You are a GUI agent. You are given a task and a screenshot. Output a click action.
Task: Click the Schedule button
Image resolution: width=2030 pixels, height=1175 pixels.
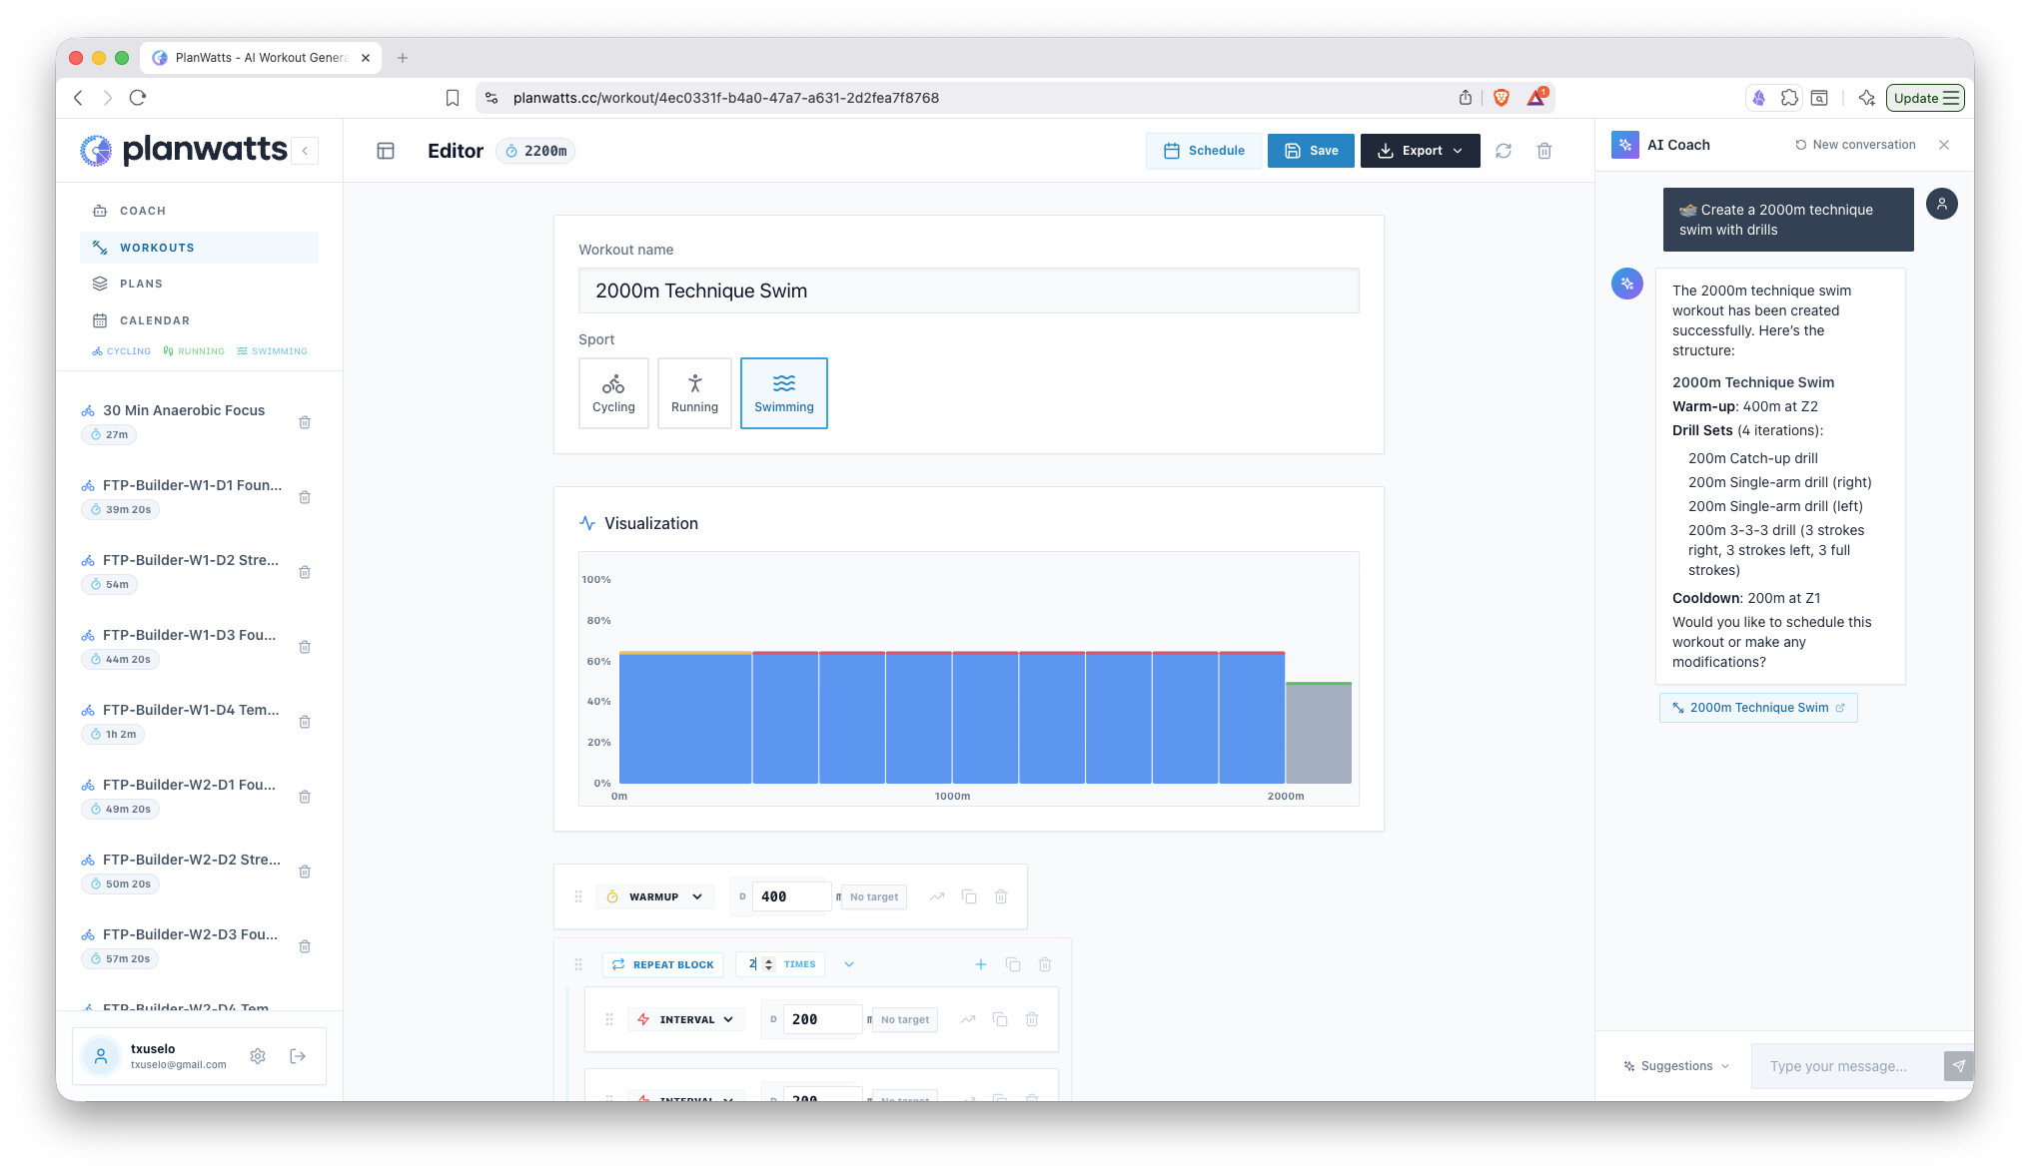tap(1204, 151)
